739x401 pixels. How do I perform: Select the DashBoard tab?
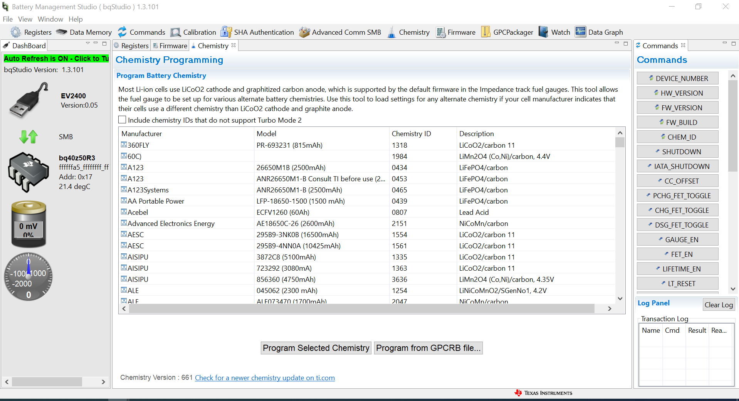(x=25, y=45)
